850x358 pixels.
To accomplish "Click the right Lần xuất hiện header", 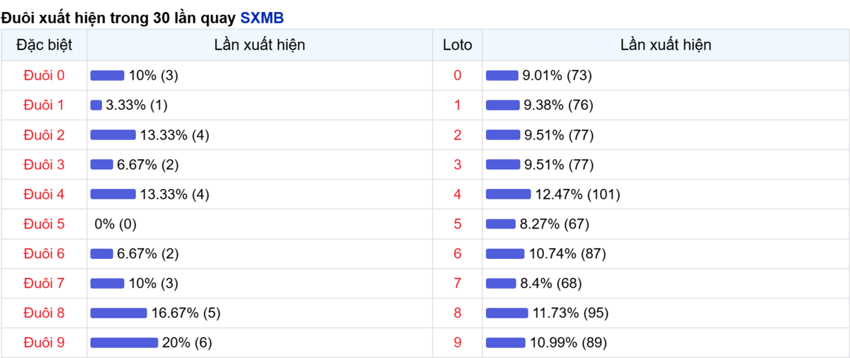I will pos(666,45).
